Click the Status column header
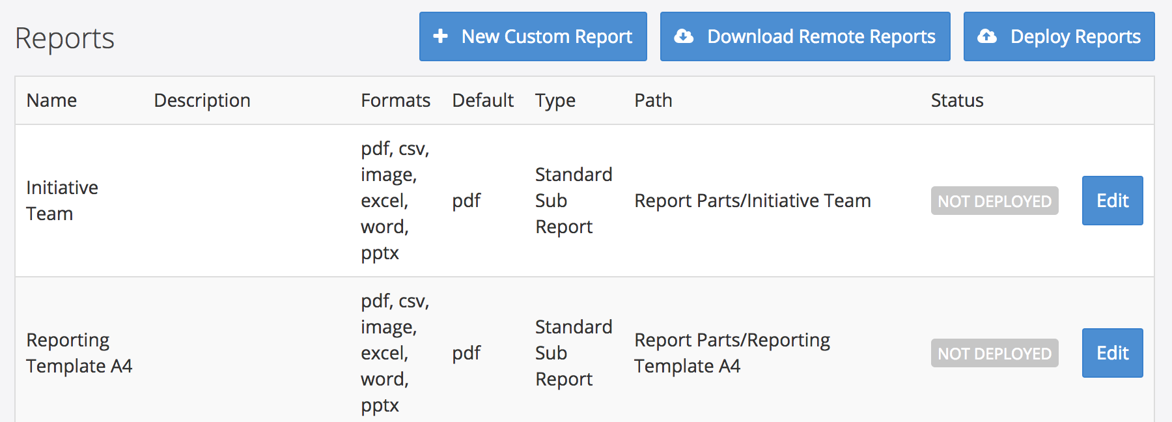This screenshot has height=422, width=1172. tap(956, 100)
